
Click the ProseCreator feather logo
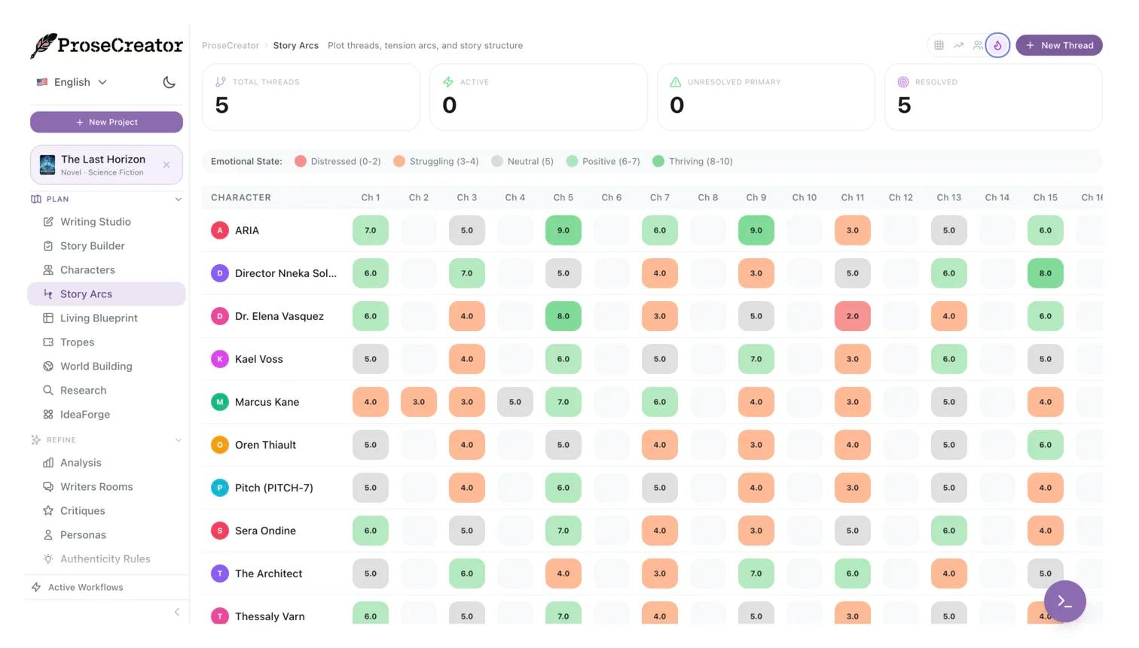pyautogui.click(x=44, y=46)
